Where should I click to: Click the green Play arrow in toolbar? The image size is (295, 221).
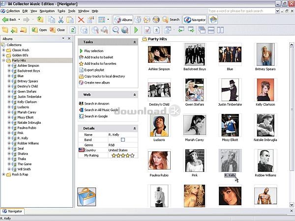(x=136, y=30)
